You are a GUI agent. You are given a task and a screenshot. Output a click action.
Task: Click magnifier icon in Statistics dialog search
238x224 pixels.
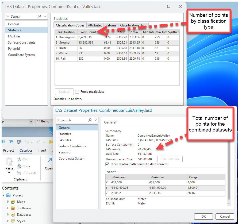tap(39, 16)
